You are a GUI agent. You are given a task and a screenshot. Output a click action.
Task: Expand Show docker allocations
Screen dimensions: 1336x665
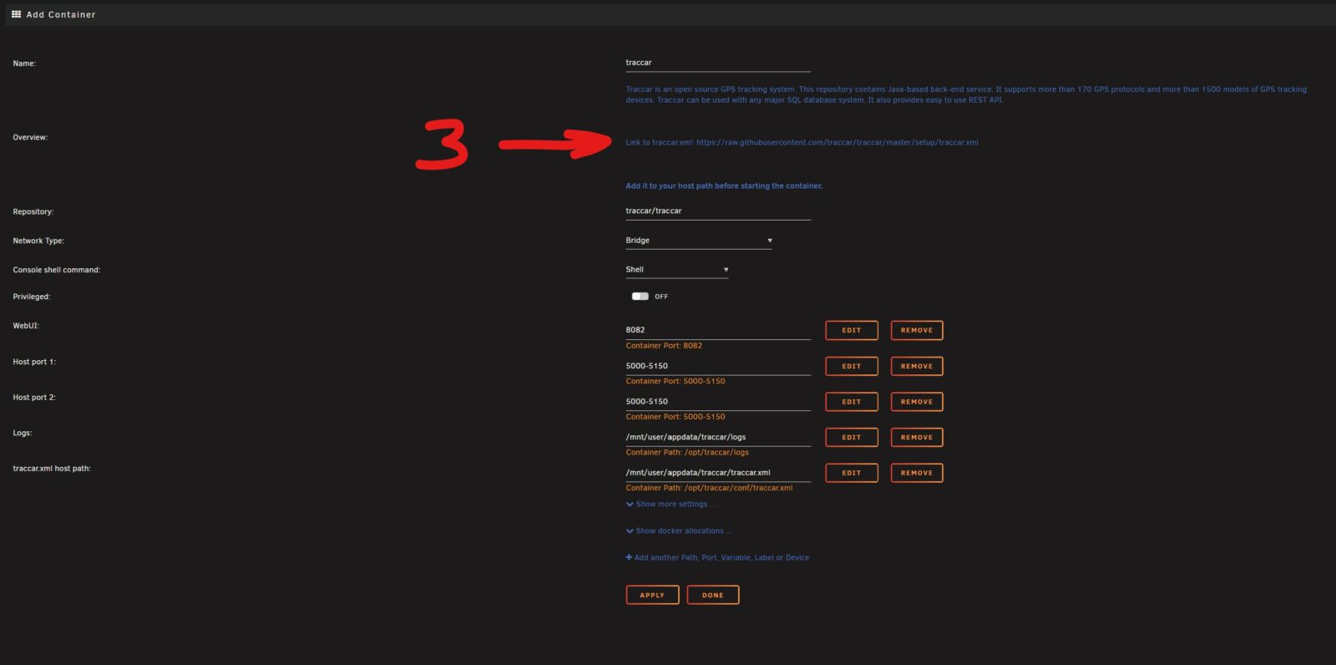click(679, 531)
